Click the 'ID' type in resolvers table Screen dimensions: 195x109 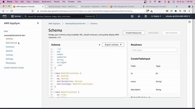(157, 73)
